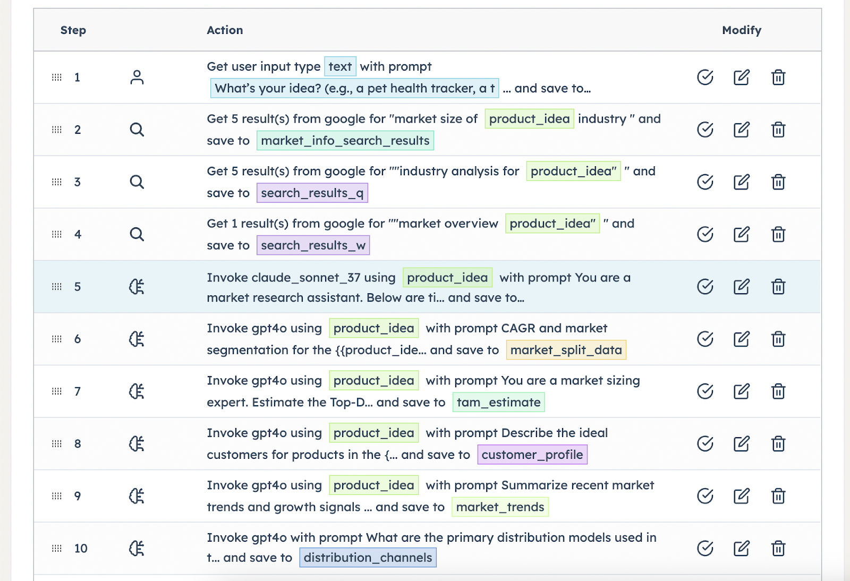Delete step 10 with trash icon
The image size is (850, 581).
point(778,548)
